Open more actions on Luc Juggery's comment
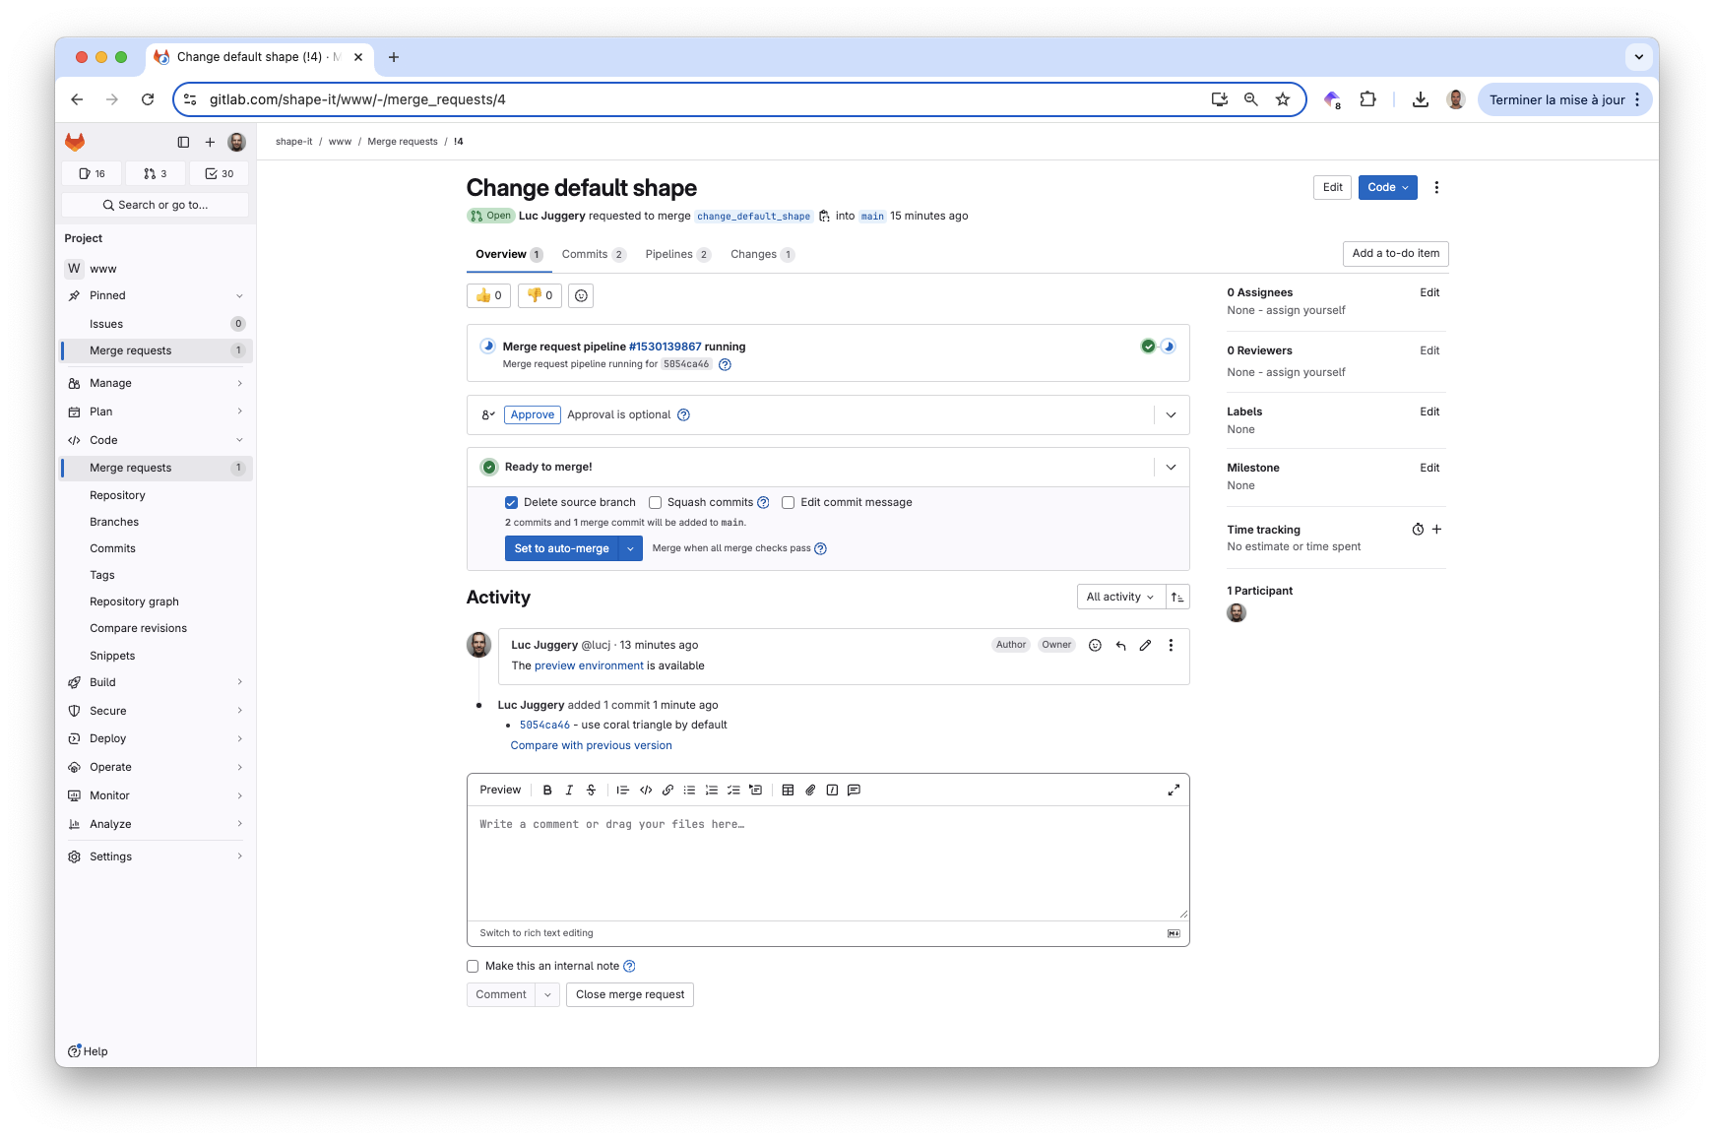This screenshot has width=1714, height=1140. click(1171, 645)
